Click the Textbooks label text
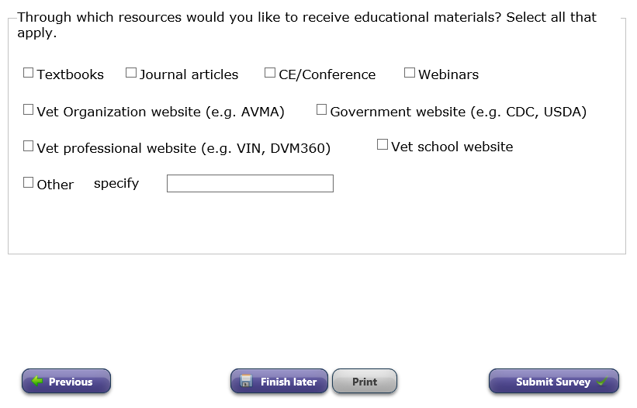 tap(70, 74)
